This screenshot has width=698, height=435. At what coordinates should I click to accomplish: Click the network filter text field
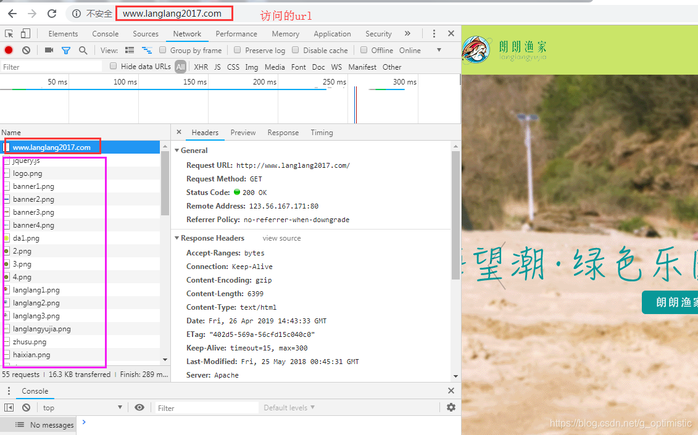point(51,67)
